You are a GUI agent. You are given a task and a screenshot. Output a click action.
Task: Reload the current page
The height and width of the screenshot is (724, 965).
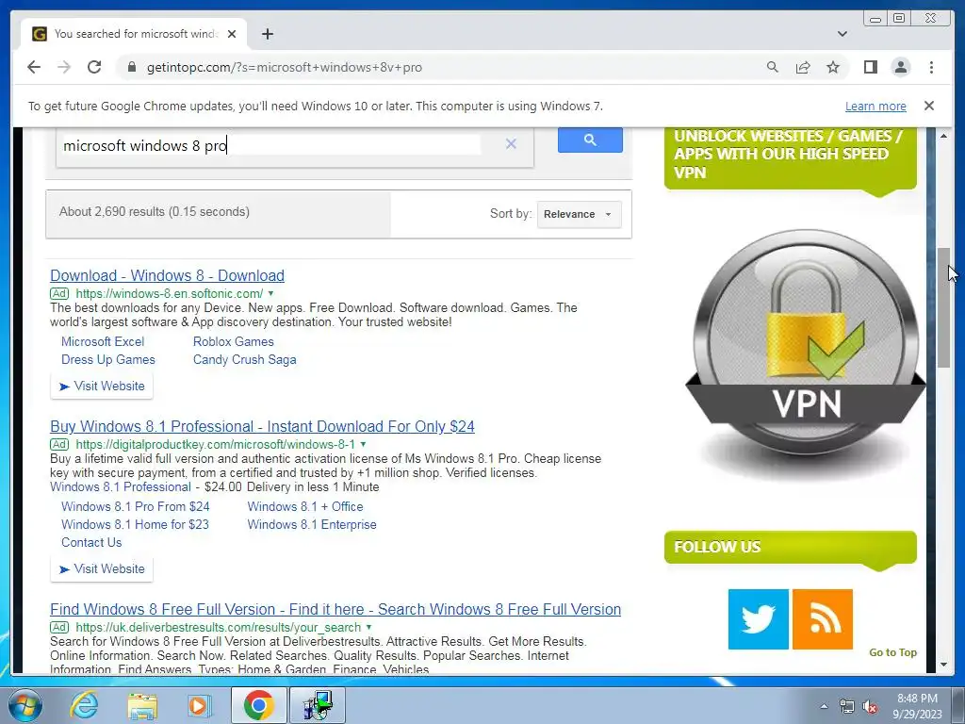(94, 67)
